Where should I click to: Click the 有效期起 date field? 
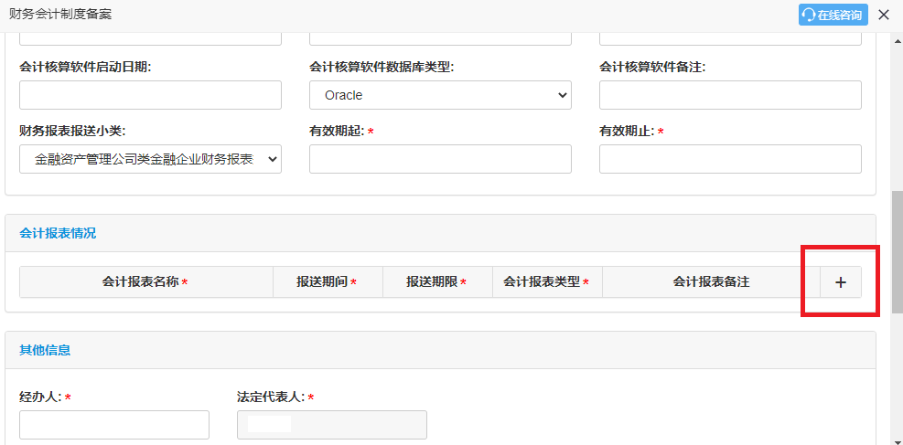coord(440,159)
